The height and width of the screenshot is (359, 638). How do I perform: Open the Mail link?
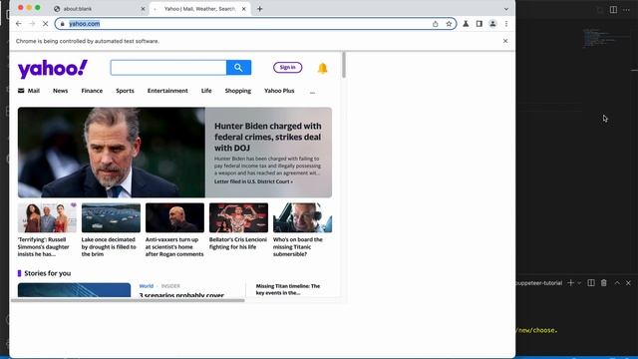point(33,91)
